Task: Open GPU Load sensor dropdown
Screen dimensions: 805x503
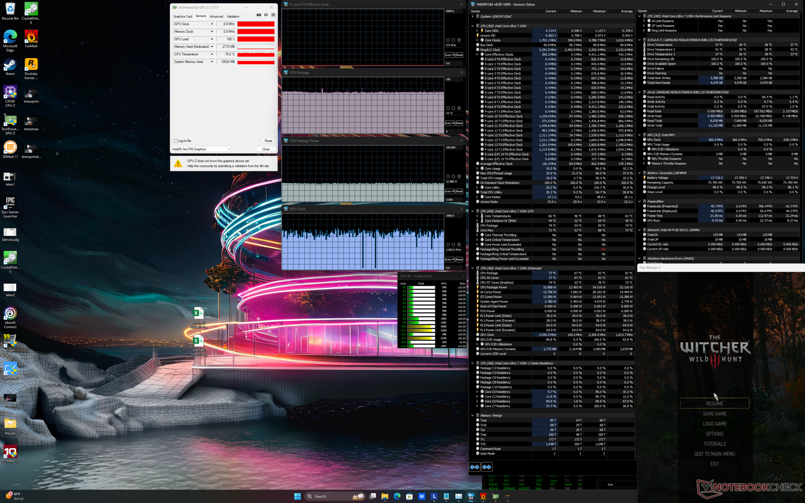Action: point(212,39)
